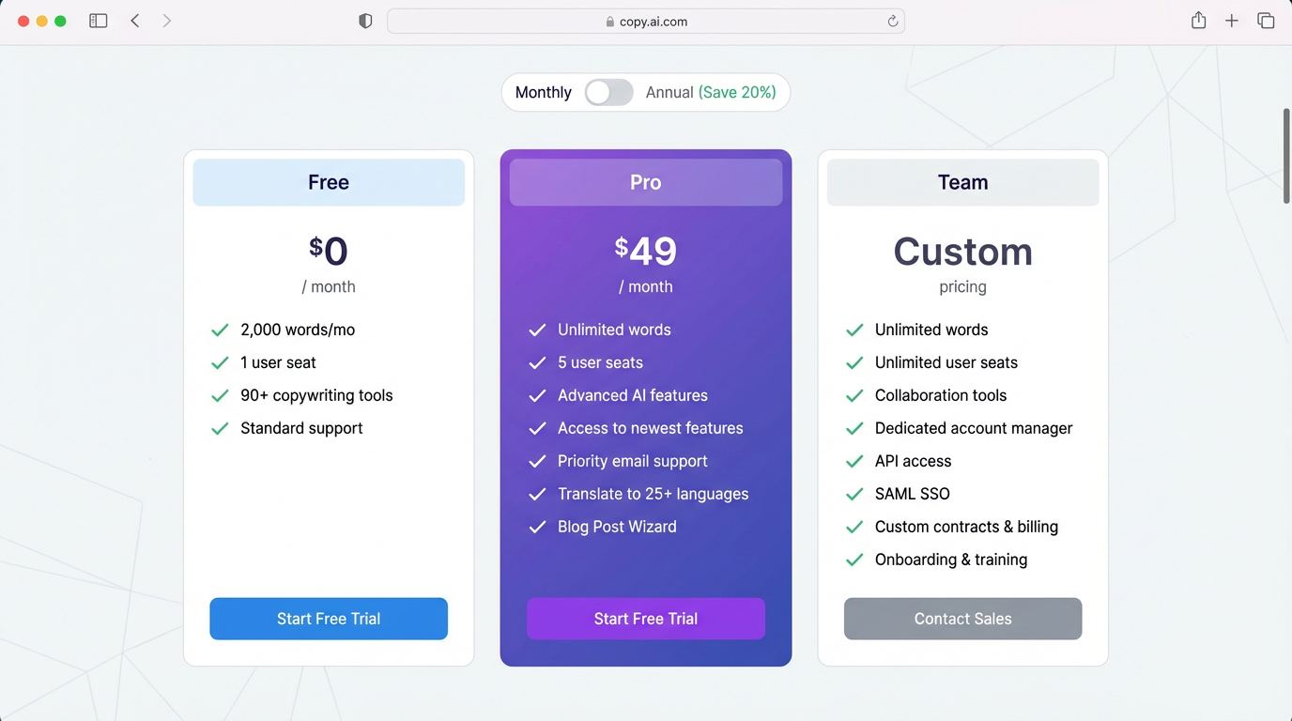Show the tab overview
This screenshot has height=721, width=1292.
1266,20
